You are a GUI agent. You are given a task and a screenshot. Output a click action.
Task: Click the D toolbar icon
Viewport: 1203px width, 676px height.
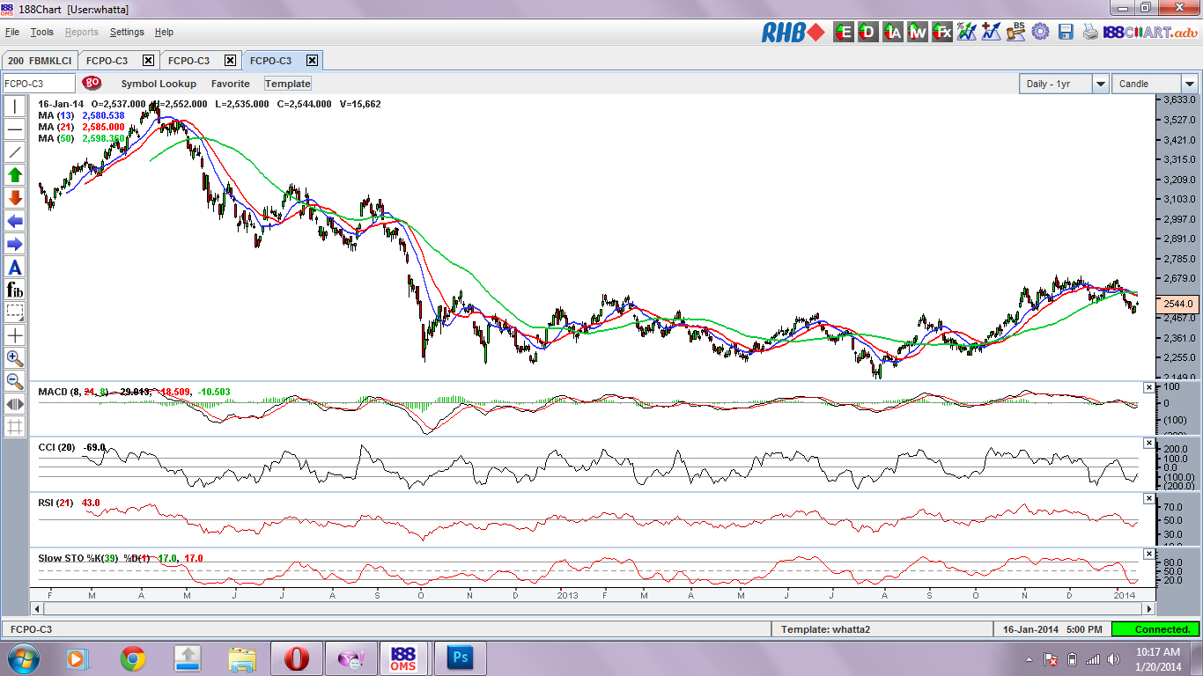click(868, 33)
